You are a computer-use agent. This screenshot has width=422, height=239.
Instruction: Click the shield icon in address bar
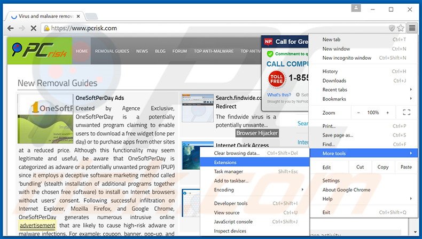coord(392,28)
